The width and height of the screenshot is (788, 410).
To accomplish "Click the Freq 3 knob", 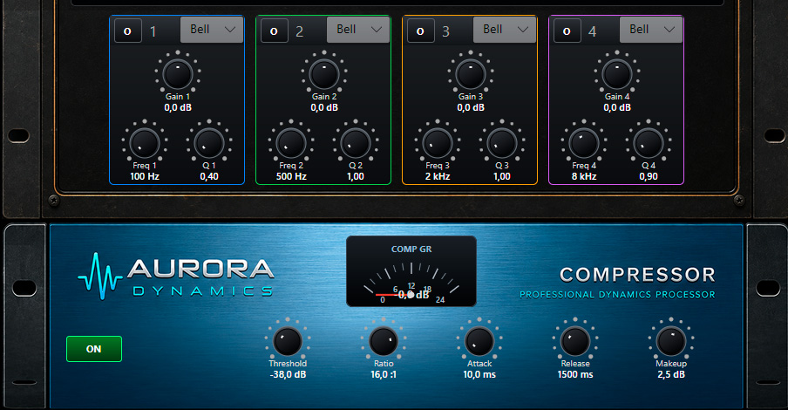I will coord(438,143).
